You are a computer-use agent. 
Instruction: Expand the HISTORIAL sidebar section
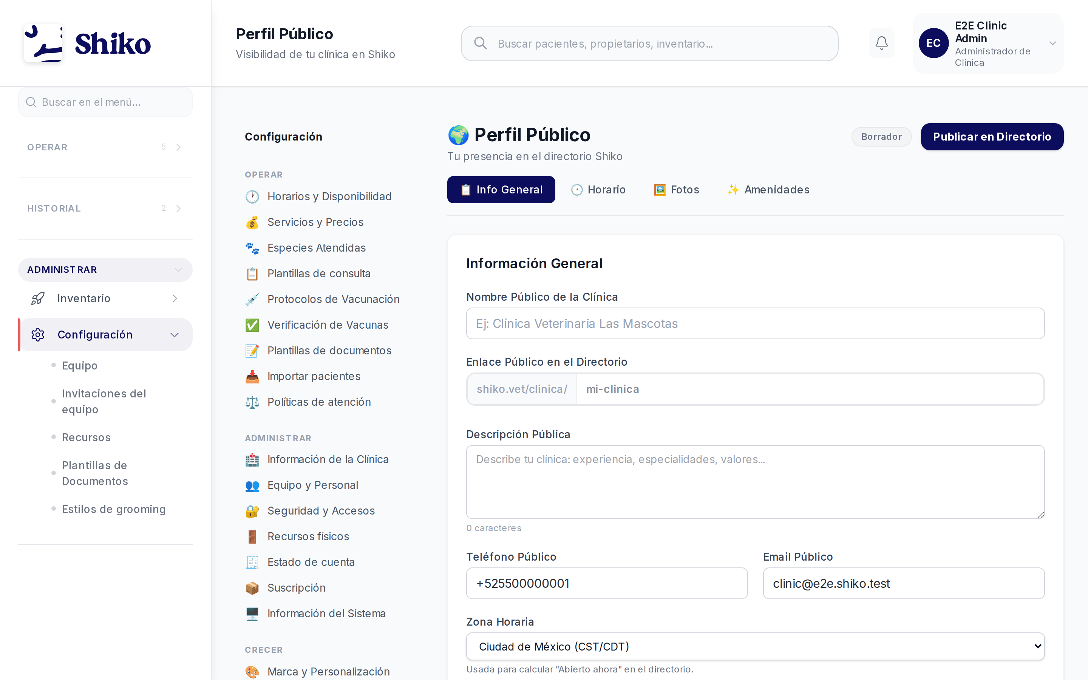pos(105,208)
